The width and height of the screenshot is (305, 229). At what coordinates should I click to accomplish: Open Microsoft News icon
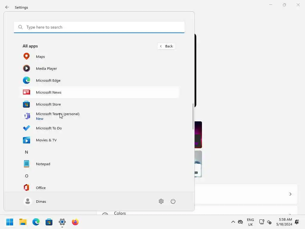tap(27, 92)
